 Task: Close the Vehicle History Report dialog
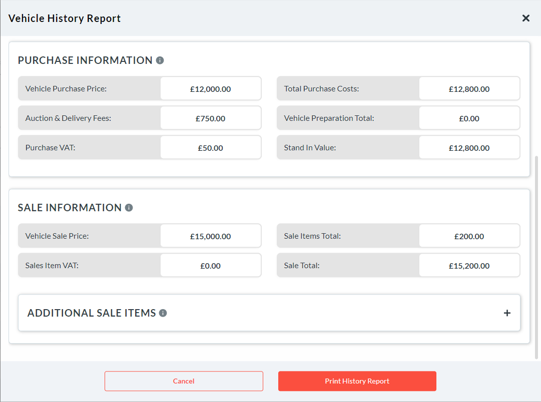click(526, 18)
